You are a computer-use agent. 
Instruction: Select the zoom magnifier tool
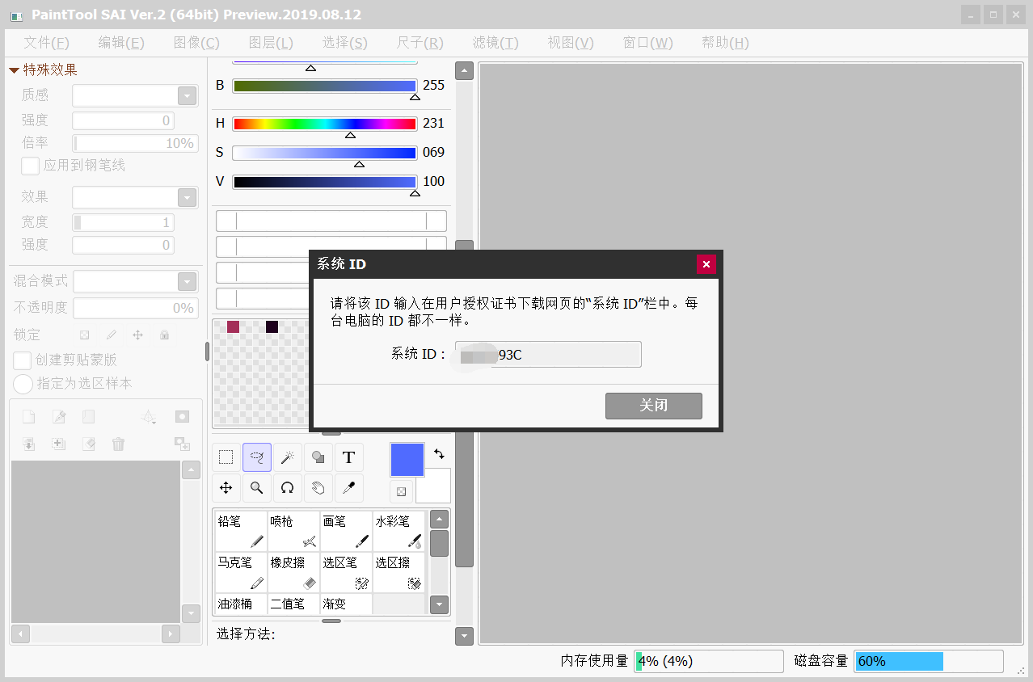coord(257,488)
